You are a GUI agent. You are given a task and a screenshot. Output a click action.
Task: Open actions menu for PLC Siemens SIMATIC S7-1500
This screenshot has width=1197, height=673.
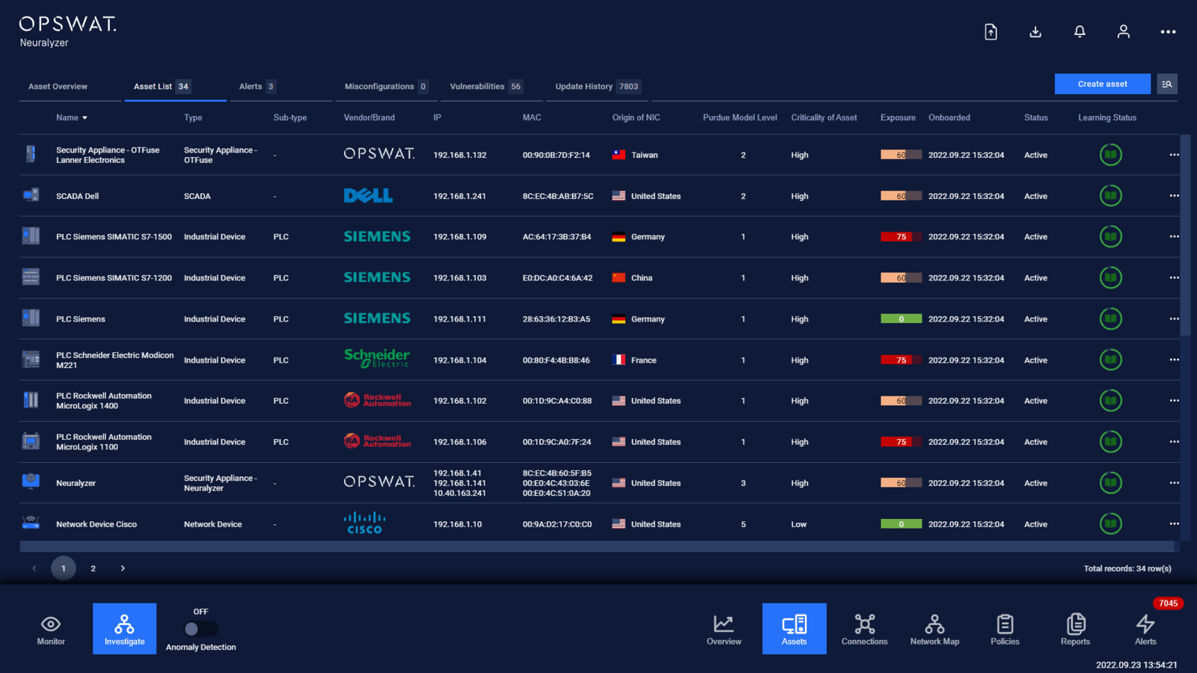(1175, 236)
